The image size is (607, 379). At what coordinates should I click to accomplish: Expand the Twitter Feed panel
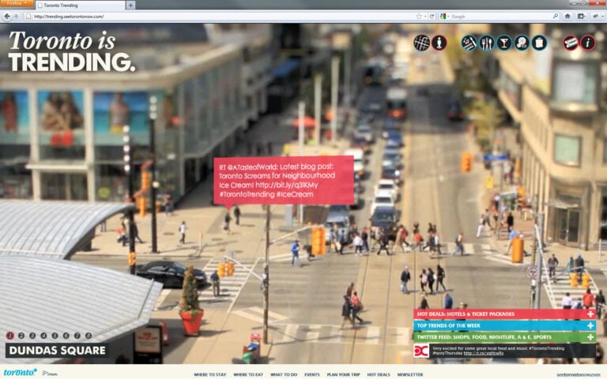click(x=590, y=336)
